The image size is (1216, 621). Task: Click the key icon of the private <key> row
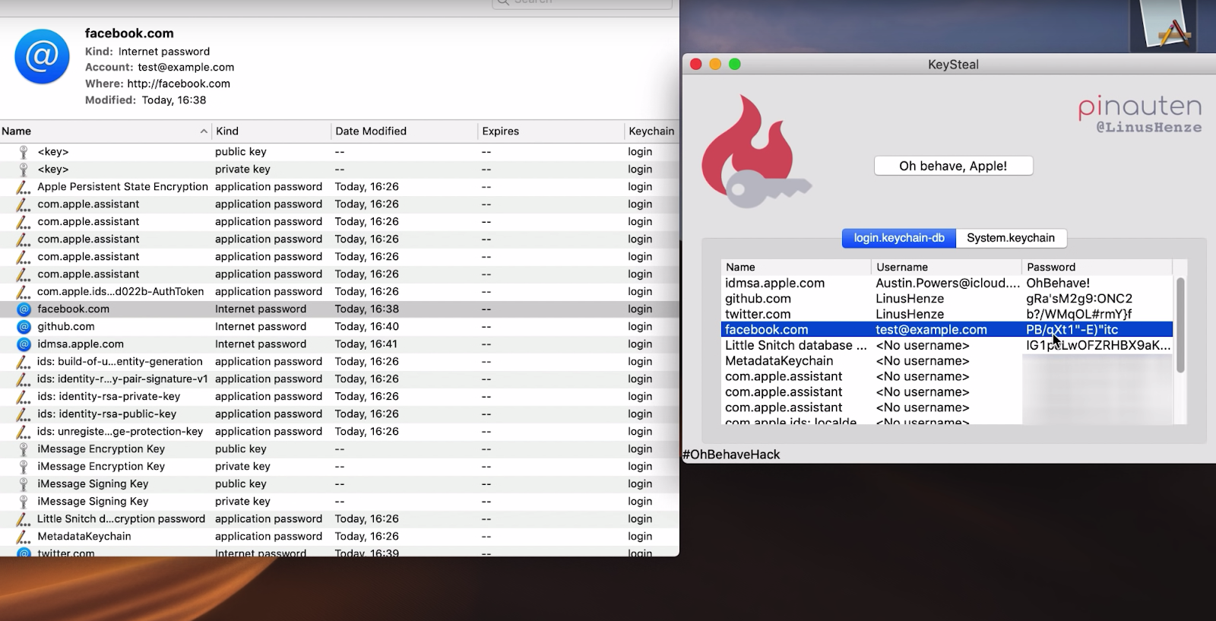click(x=24, y=170)
